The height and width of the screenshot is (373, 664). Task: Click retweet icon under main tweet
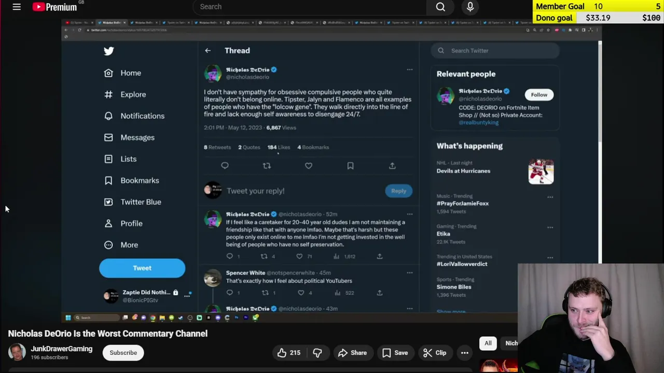coord(267,166)
